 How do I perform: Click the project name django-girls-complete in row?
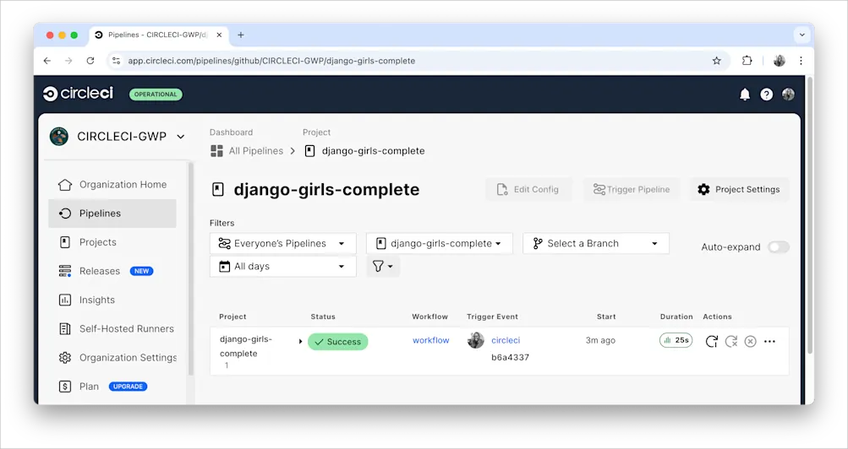[x=245, y=347]
